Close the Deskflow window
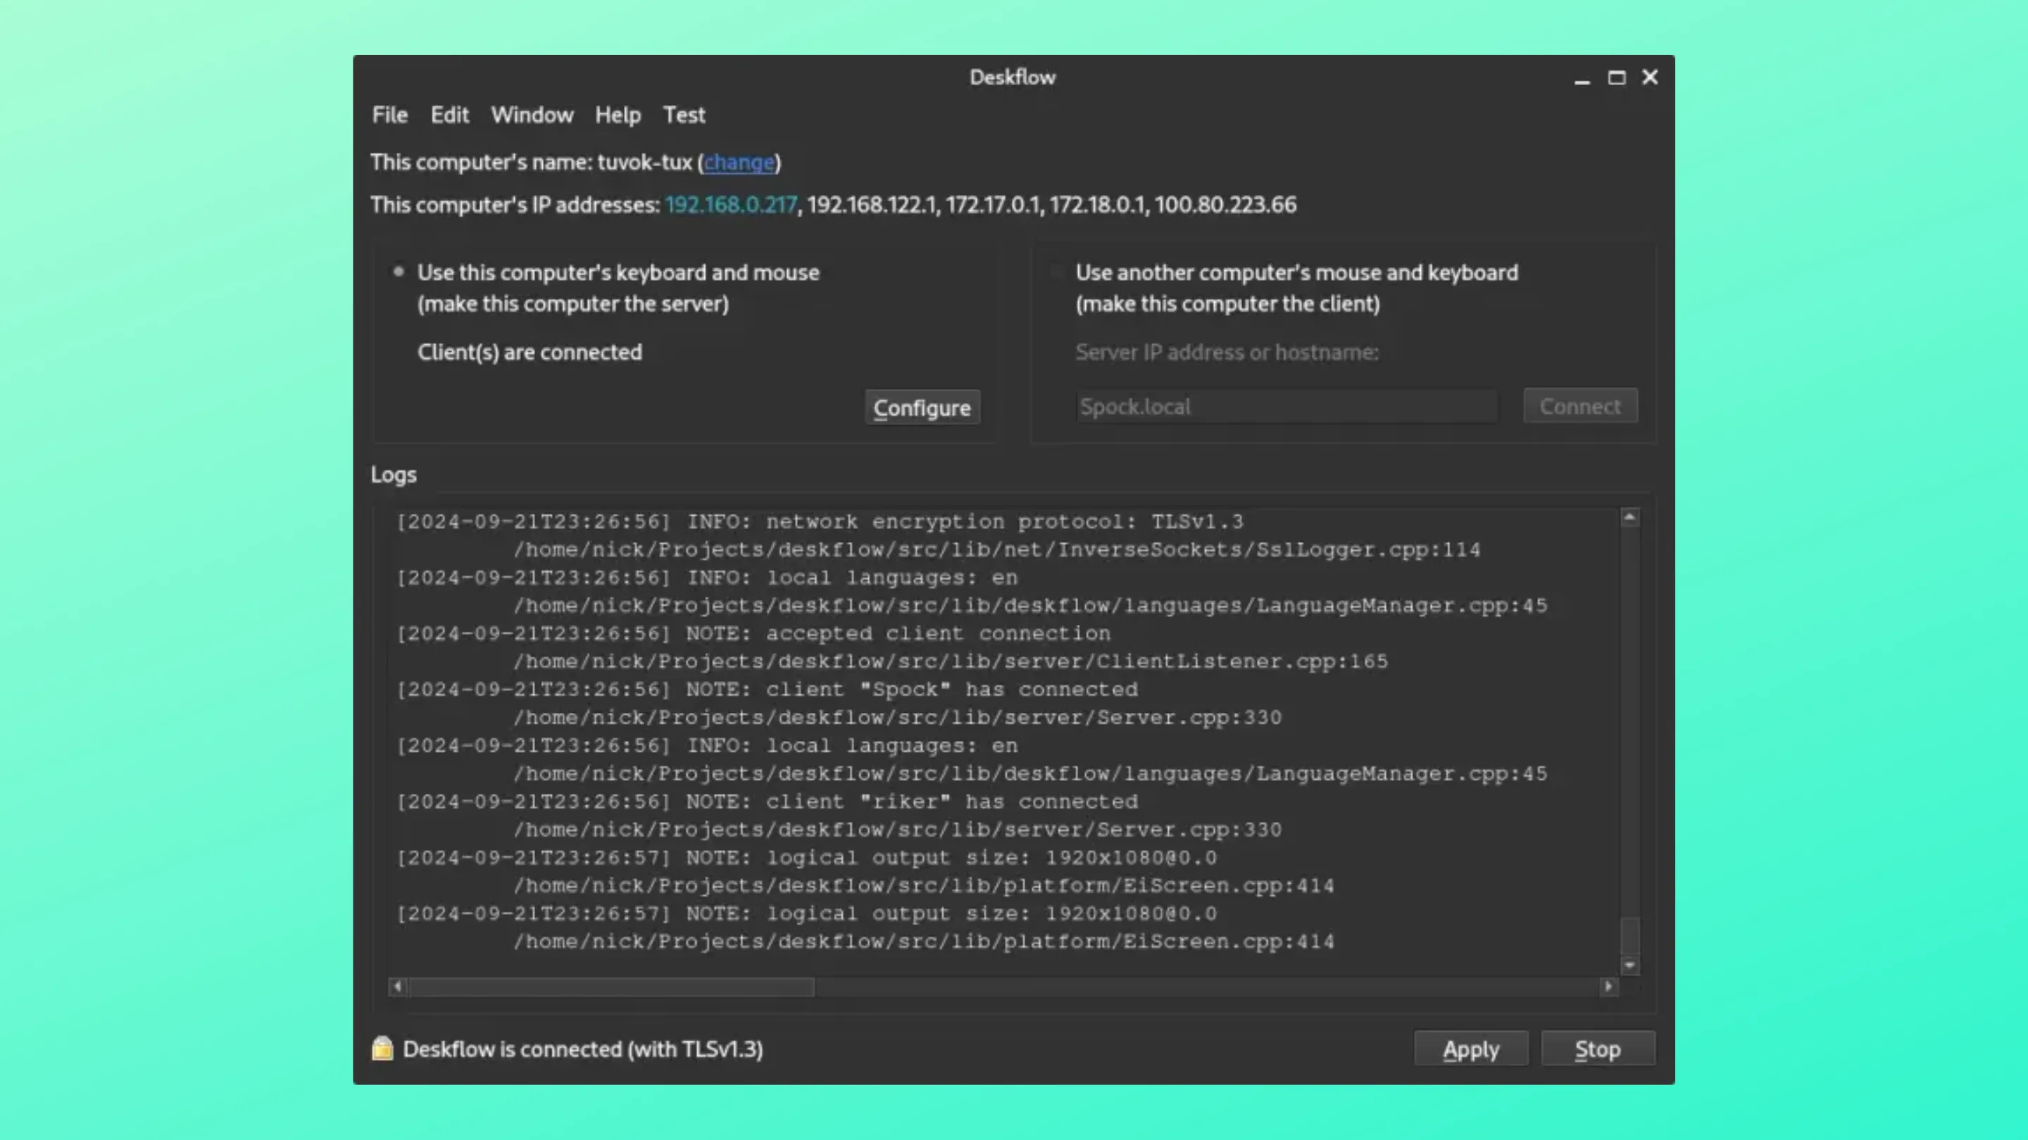The image size is (2028, 1140). [1650, 77]
